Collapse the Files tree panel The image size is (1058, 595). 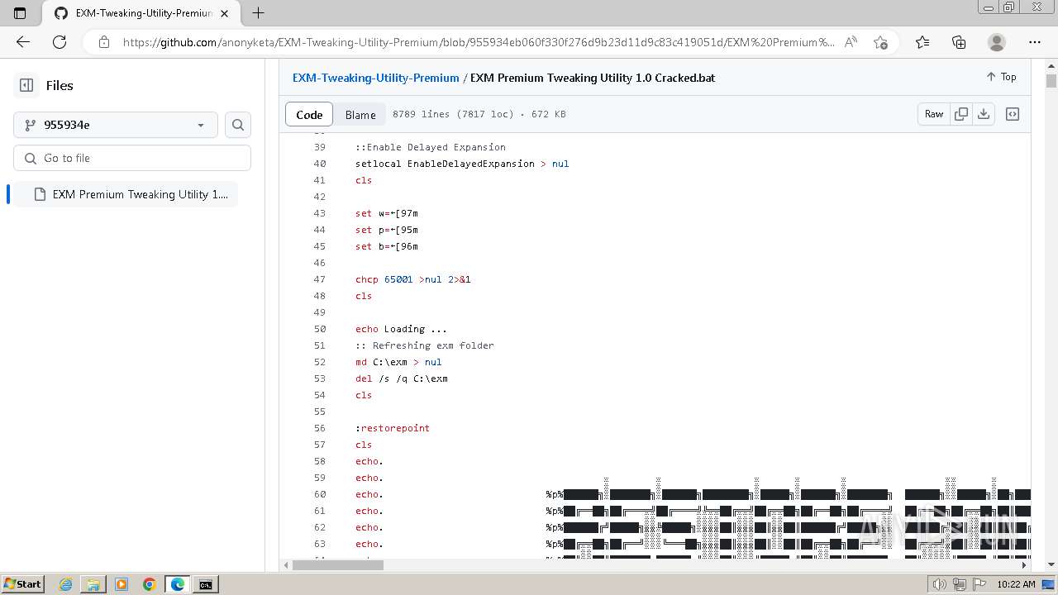point(26,85)
